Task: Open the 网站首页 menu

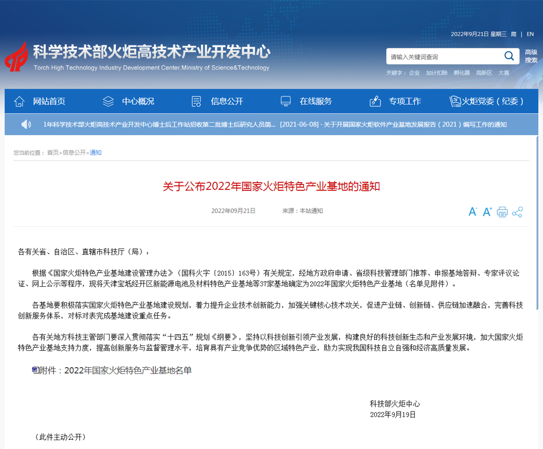Action: (x=49, y=101)
